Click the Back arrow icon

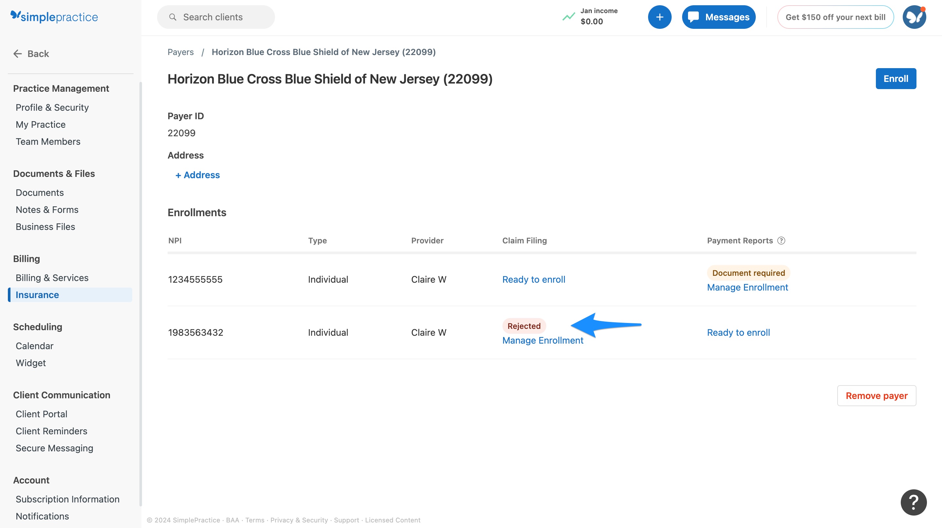(17, 53)
